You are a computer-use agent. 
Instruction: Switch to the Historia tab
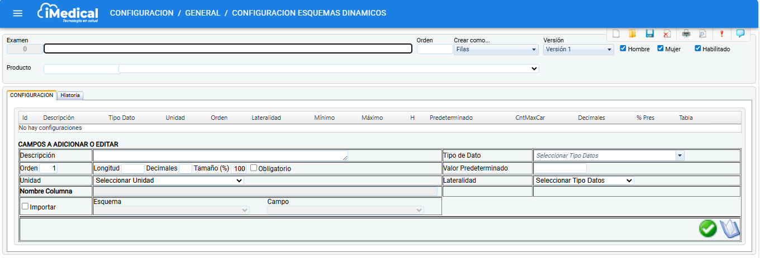(70, 95)
